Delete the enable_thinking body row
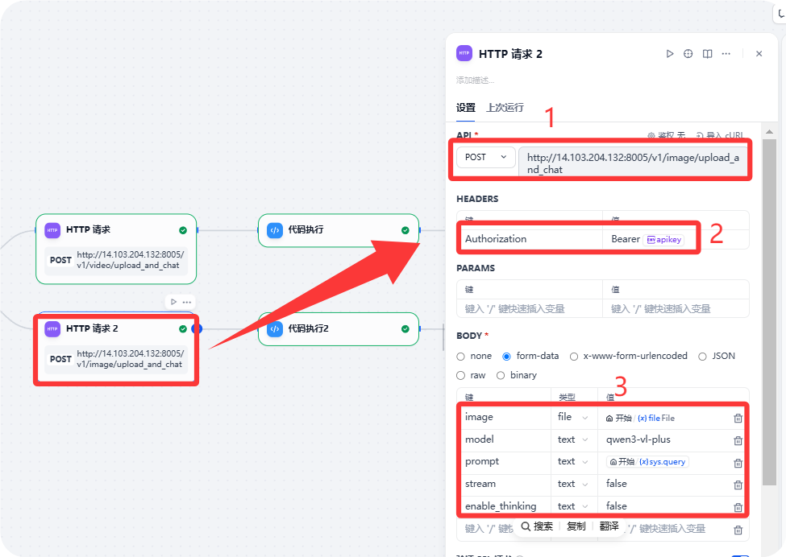The width and height of the screenshot is (786, 557). 738,507
